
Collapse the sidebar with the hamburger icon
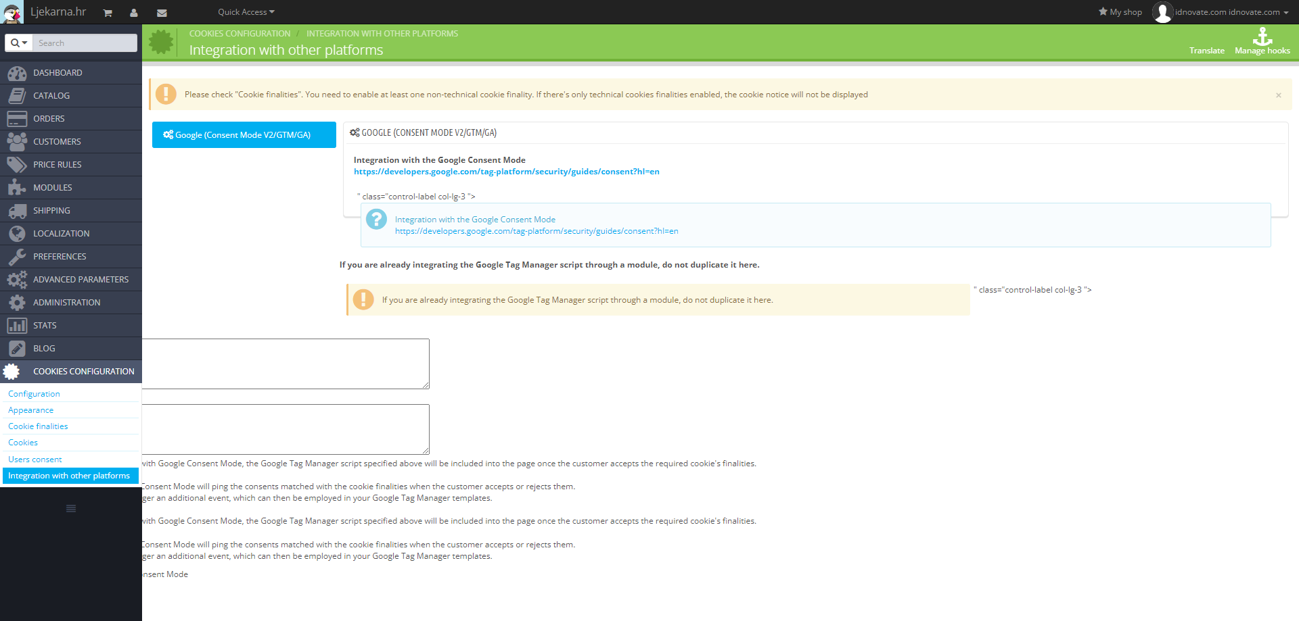click(71, 509)
